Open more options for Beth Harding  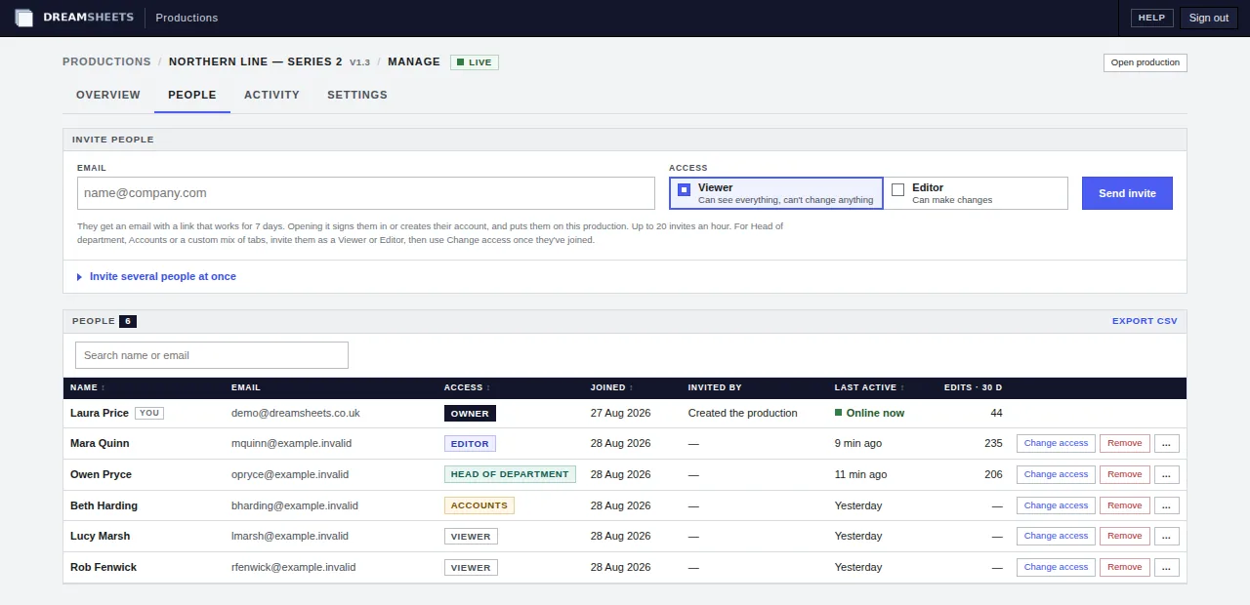pyautogui.click(x=1167, y=505)
